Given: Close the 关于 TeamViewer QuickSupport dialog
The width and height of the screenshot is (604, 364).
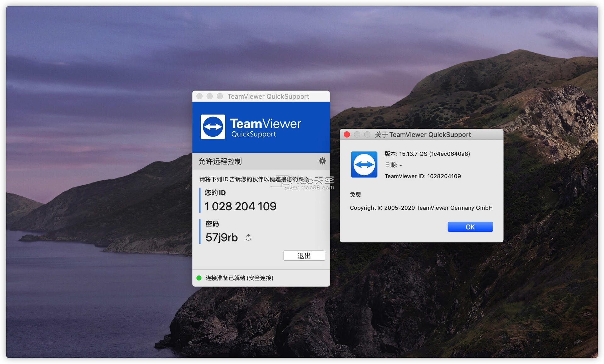Looking at the screenshot, I should pos(347,134).
